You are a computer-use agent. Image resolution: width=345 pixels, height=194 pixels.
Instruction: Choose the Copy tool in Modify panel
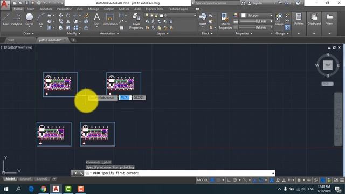point(61,22)
